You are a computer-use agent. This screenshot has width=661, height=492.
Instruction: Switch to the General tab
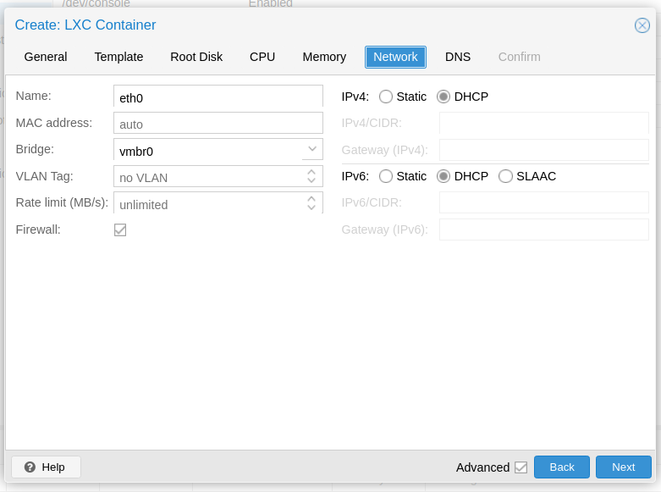point(46,57)
